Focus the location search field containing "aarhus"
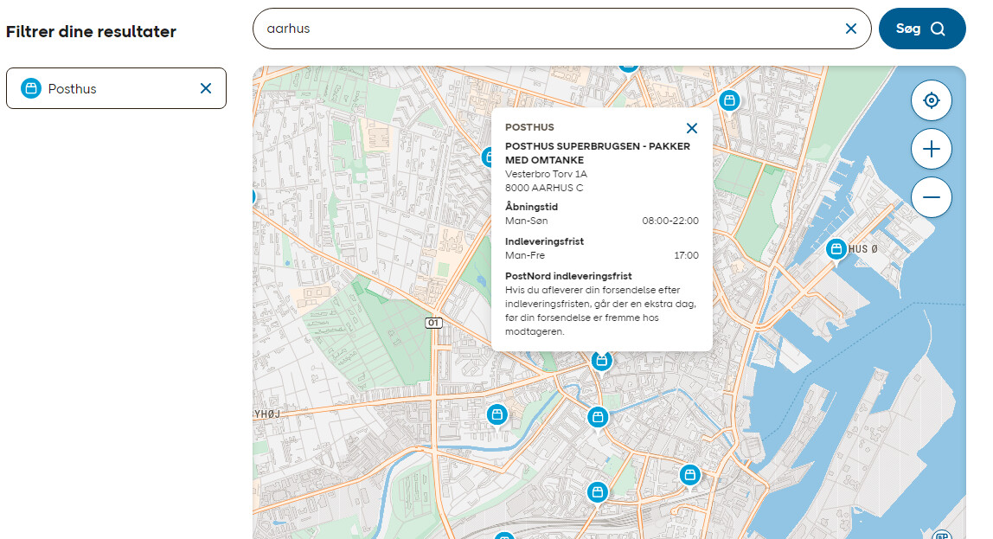 tap(561, 29)
